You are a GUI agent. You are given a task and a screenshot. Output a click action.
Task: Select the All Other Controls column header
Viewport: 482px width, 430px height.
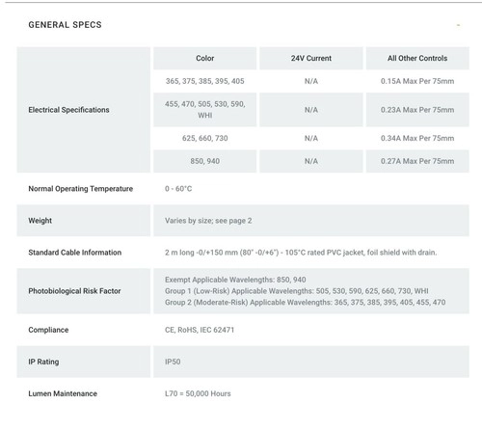(x=417, y=58)
